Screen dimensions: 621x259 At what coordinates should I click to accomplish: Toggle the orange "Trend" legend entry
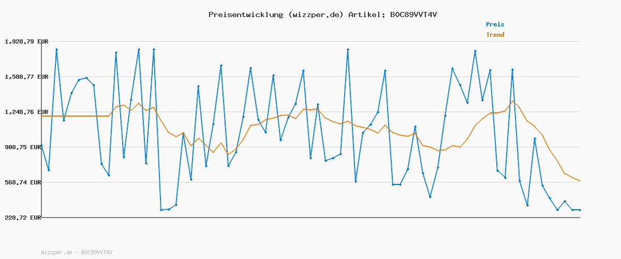[x=495, y=35]
